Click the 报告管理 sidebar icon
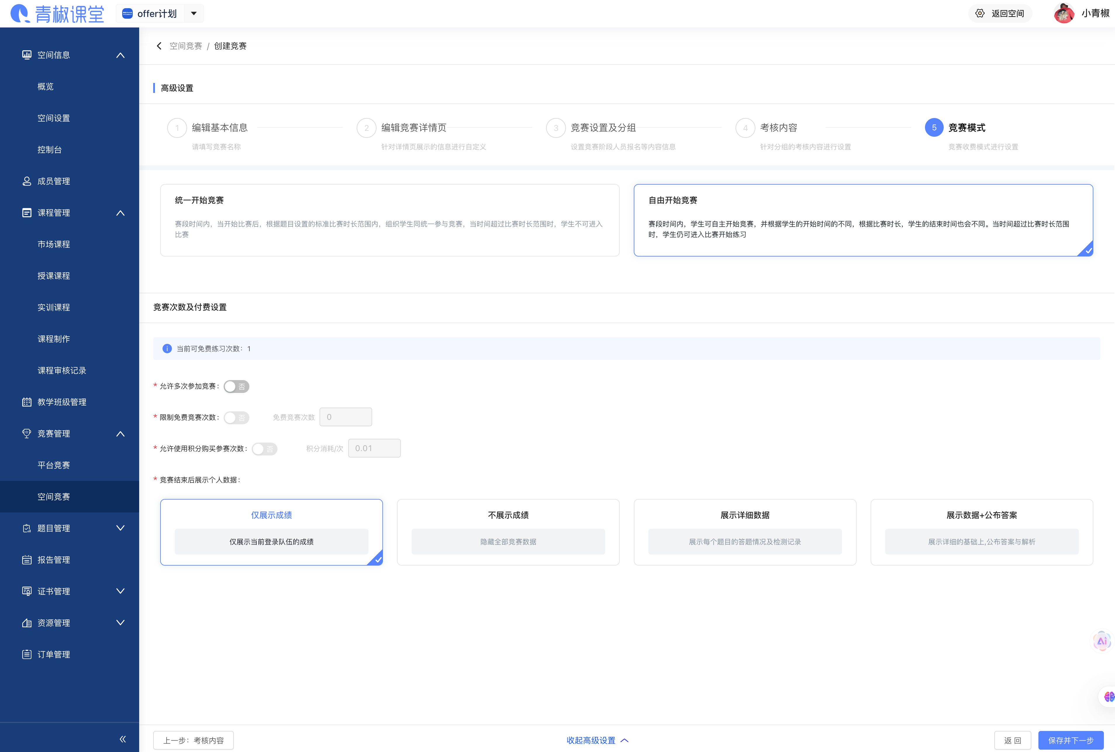The image size is (1115, 752). pyautogui.click(x=27, y=560)
